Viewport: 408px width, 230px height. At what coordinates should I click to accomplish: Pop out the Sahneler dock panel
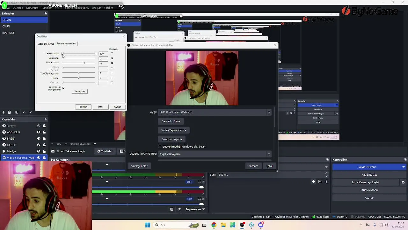click(x=46, y=13)
